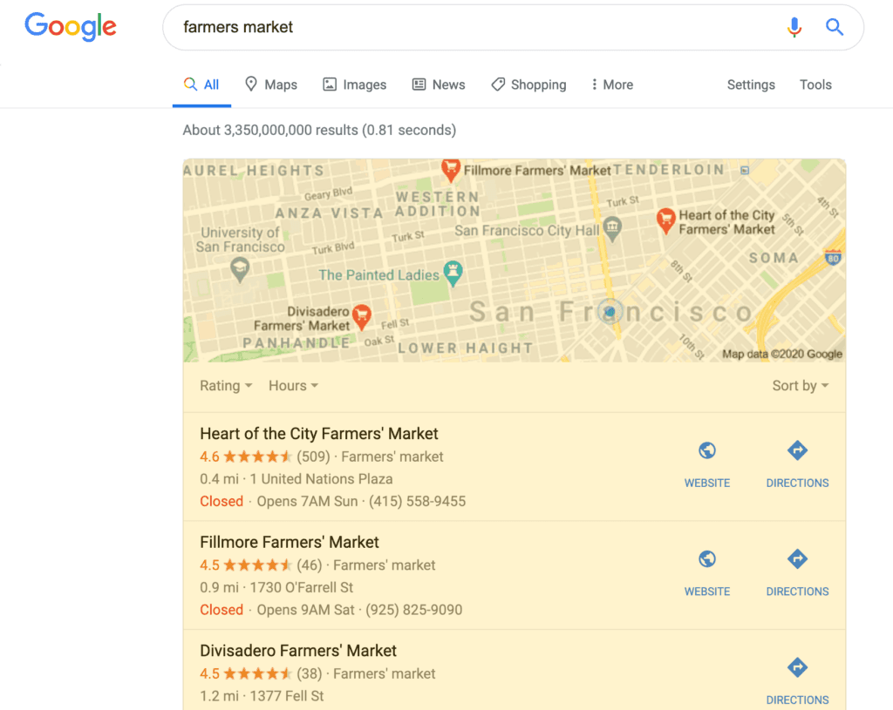Click the (38) reviews count for Divisadero
Screen dimensions: 893x710
[x=310, y=673]
